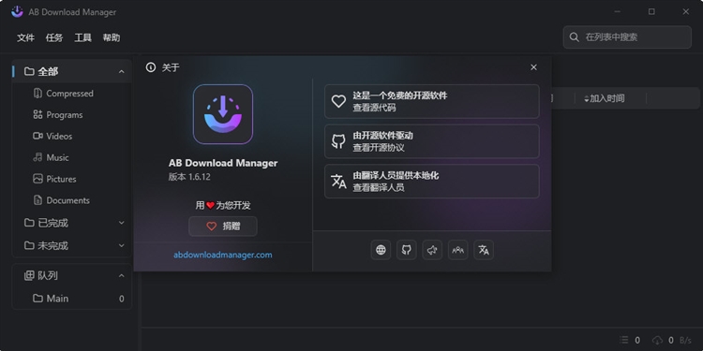The width and height of the screenshot is (703, 351).
Task: Open 查看开源协议 card
Action: (x=432, y=141)
